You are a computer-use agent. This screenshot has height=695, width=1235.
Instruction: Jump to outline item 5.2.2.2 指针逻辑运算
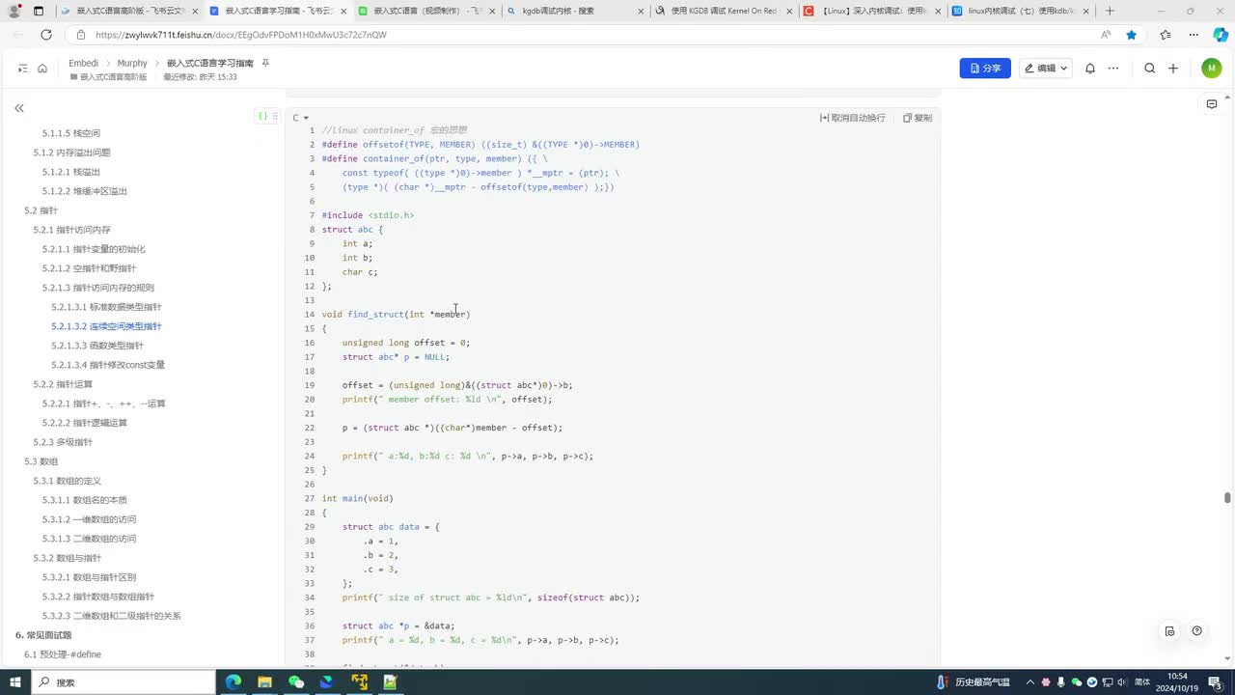tap(85, 423)
